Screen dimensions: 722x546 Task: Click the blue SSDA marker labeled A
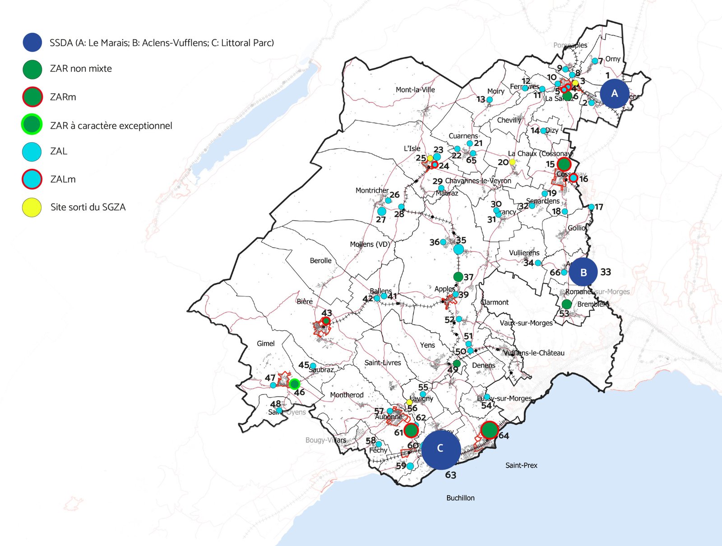tap(614, 93)
